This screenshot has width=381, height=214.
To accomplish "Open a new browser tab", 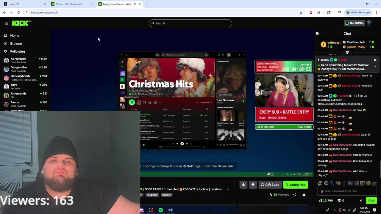I will [x=147, y=4].
